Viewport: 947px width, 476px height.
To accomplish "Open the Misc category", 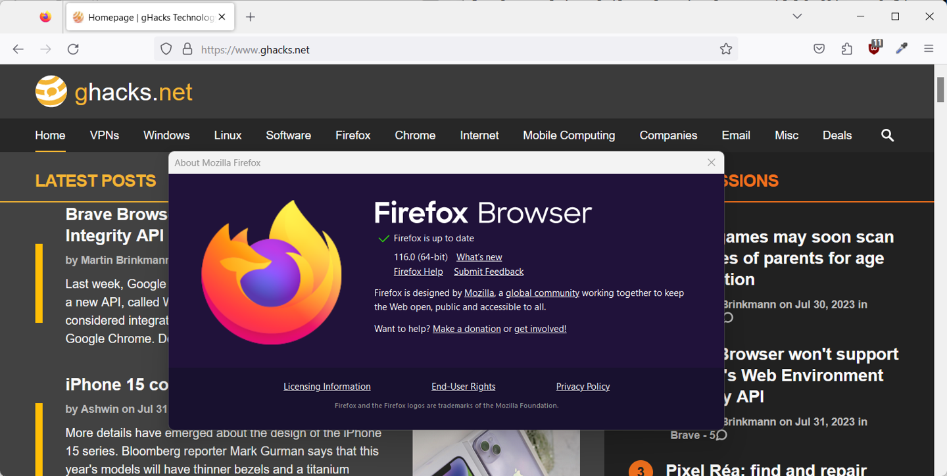I will 787,135.
